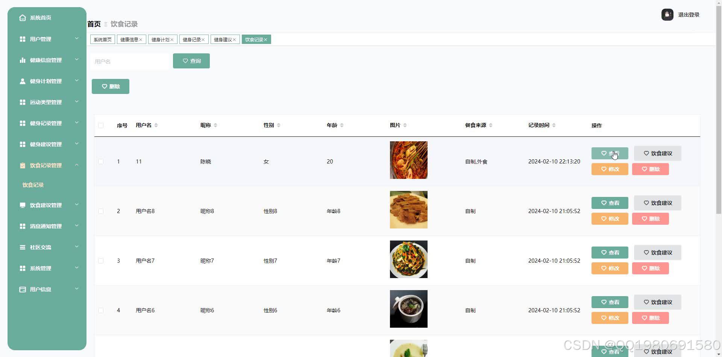This screenshot has width=722, height=357.
Task: Click the clipboard icon of 饮食记录管理
Action: (23, 165)
